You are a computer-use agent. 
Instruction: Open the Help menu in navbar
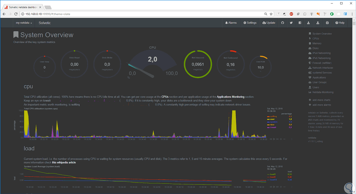click(x=340, y=23)
